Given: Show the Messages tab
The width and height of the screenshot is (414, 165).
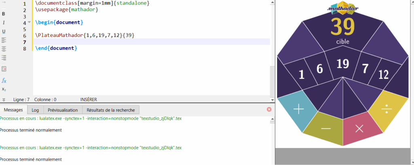Looking at the screenshot, I should click(13, 110).
